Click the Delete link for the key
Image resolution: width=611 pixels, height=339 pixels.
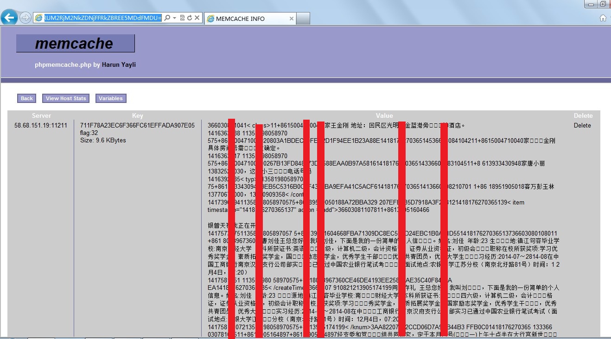coord(582,125)
